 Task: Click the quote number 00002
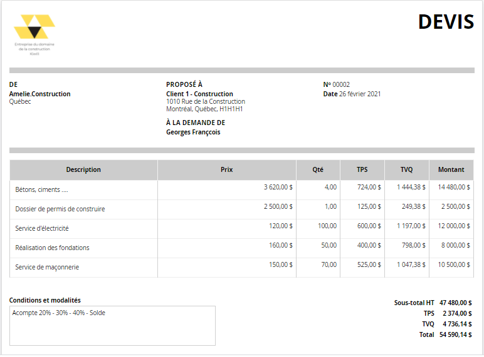click(341, 84)
